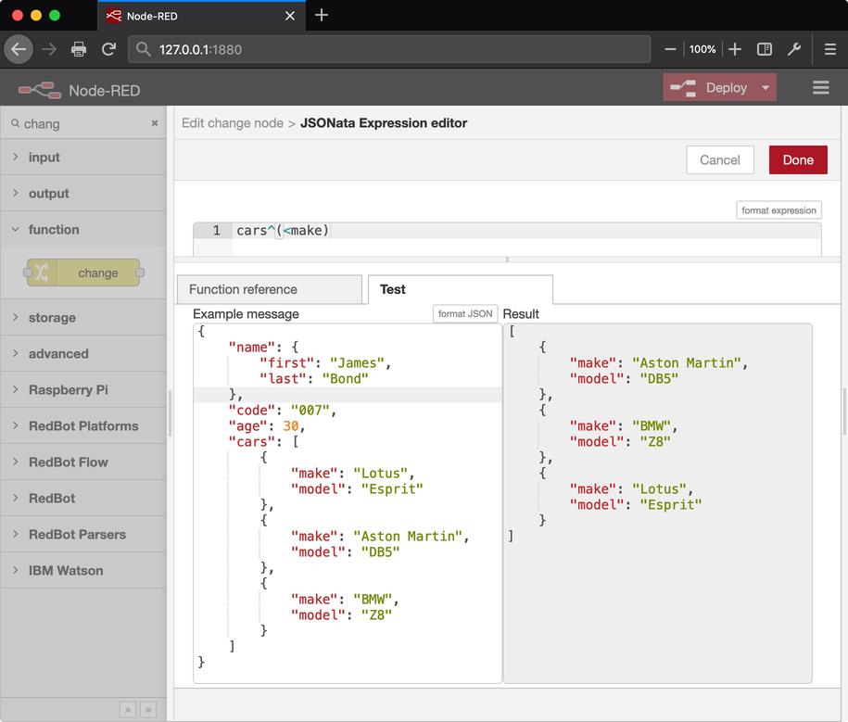Click the browser forward arrow
This screenshot has height=722, width=848.
pyautogui.click(x=49, y=49)
